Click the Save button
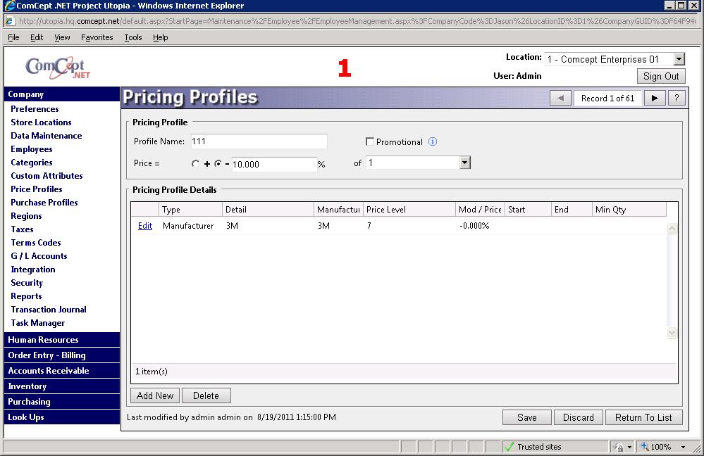704x456 pixels. point(526,417)
